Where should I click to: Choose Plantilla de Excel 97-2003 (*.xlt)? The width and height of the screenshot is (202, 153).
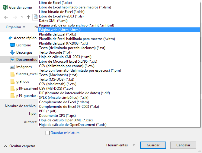[x=119, y=43]
